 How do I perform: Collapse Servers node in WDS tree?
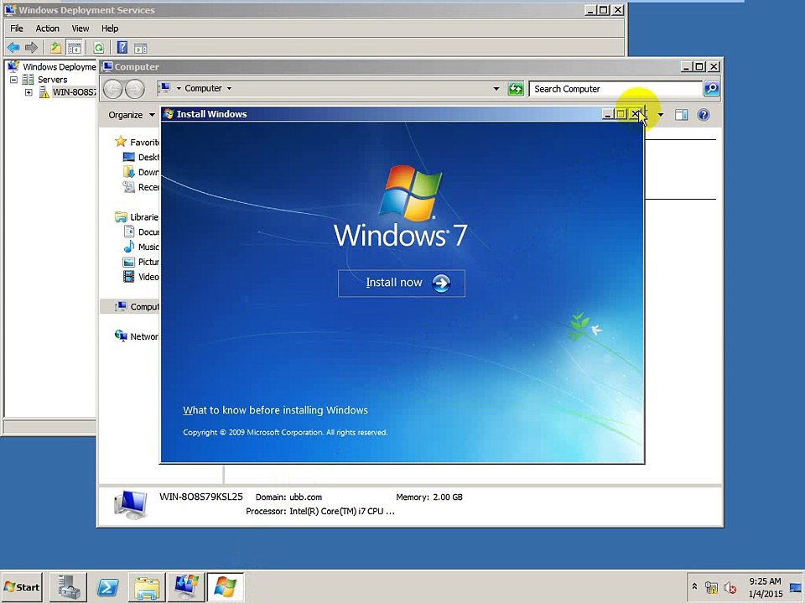pyautogui.click(x=14, y=80)
